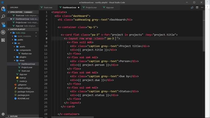Open Dashboard.vue under views folder
This screenshot has width=210, height=118.
tap(28, 64)
